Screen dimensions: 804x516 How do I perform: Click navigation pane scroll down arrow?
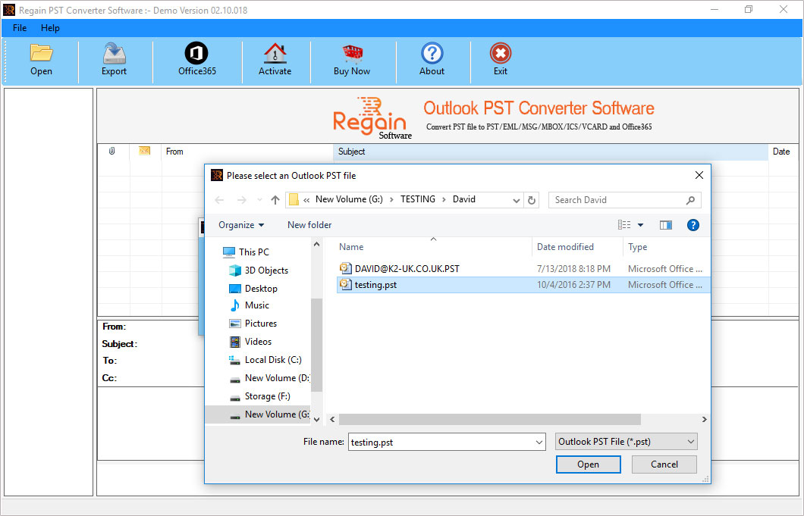pos(316,420)
